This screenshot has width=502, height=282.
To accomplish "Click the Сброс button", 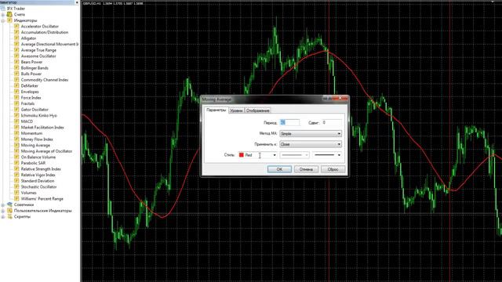I will click(333, 169).
